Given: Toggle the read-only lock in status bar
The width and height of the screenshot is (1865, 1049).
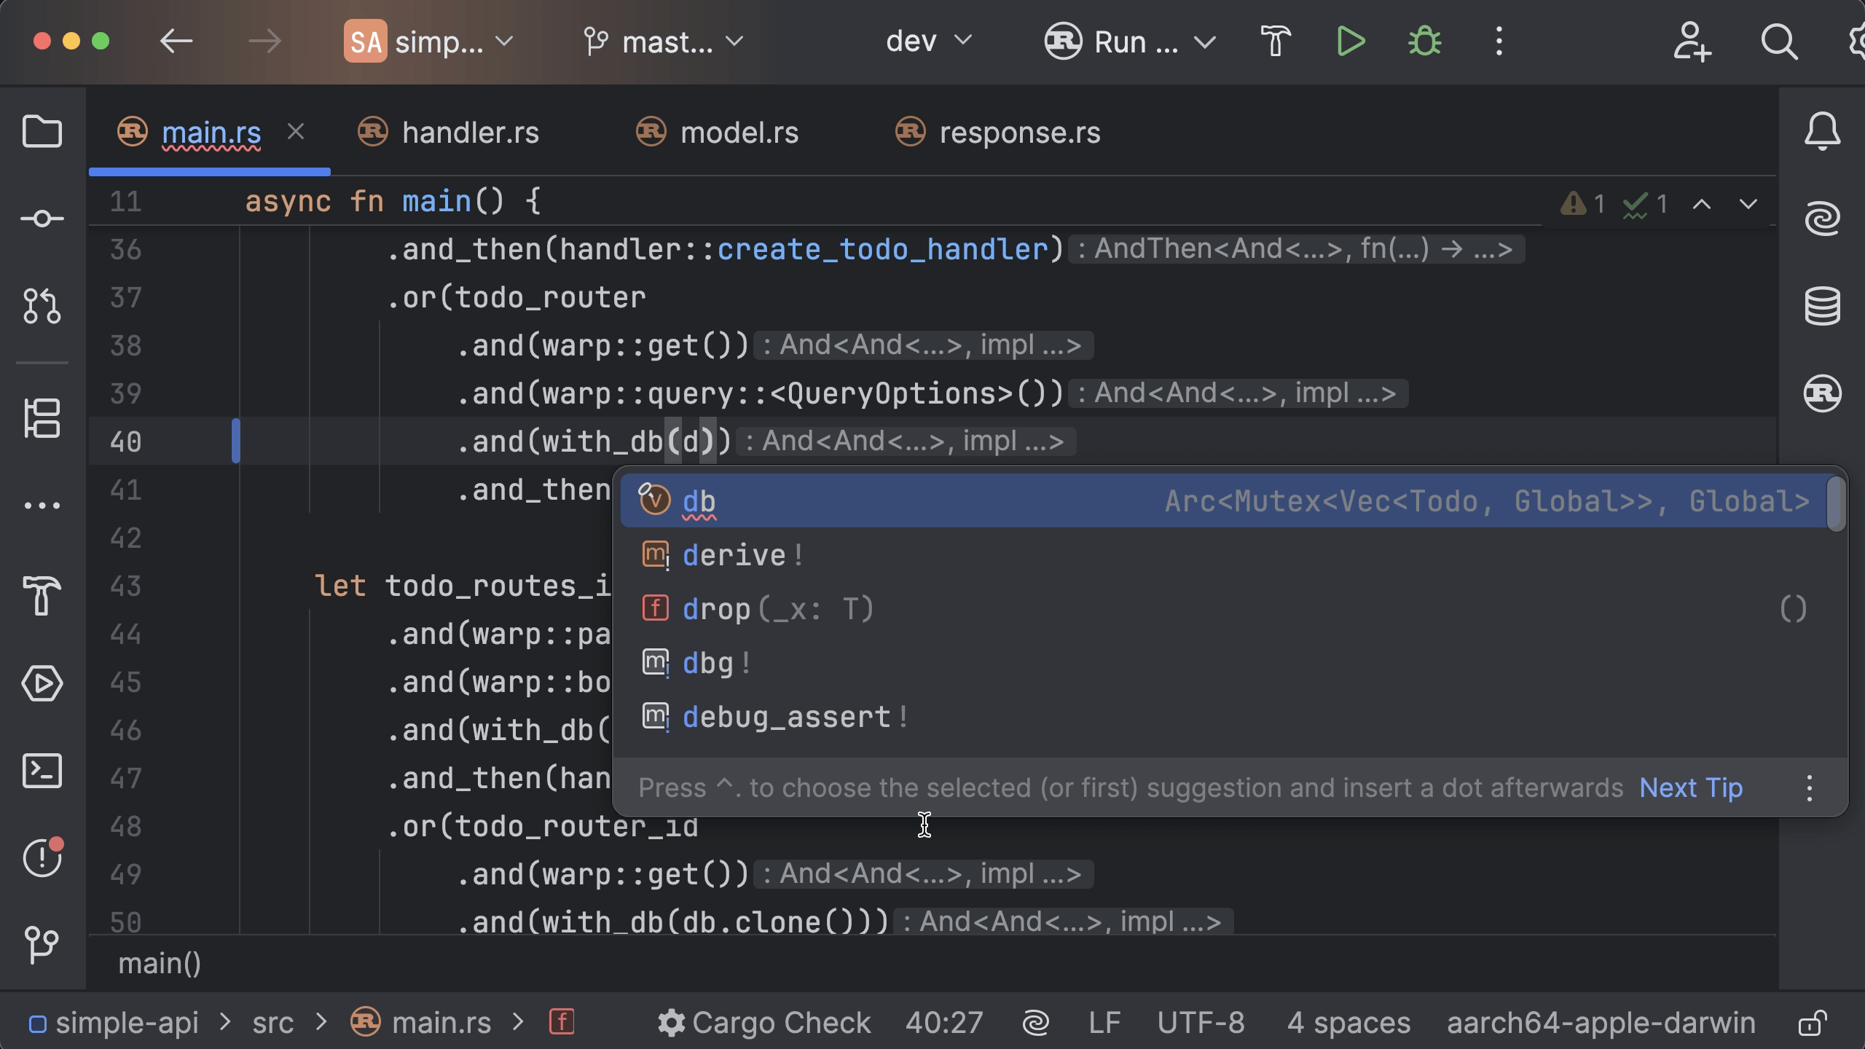Looking at the screenshot, I should (x=1812, y=1023).
